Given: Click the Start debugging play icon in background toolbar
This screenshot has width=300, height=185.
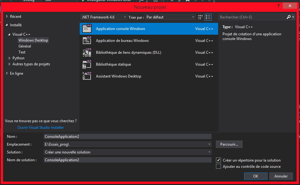Looking at the screenshot, I should click(83, 1).
